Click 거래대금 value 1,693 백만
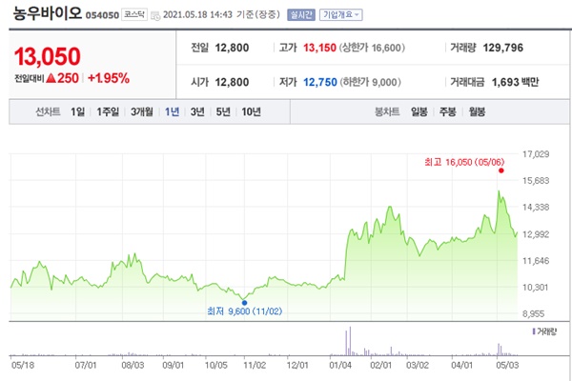This screenshot has width=572, height=381. (x=515, y=82)
